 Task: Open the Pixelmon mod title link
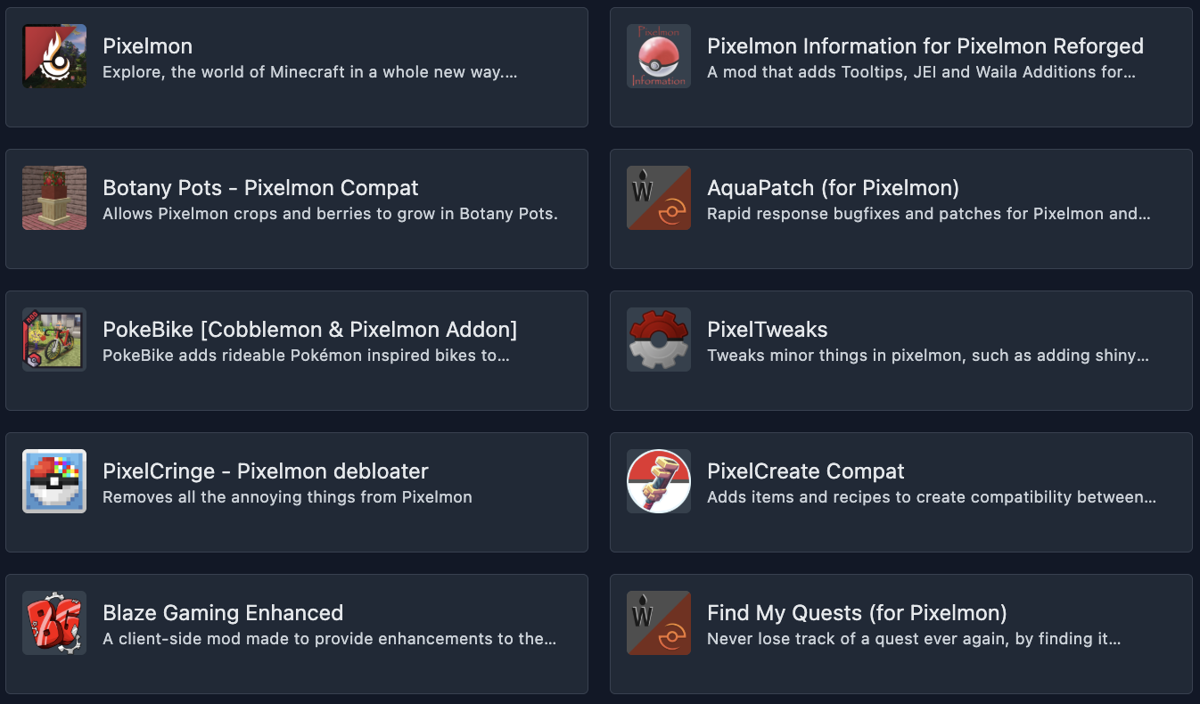[x=148, y=46]
